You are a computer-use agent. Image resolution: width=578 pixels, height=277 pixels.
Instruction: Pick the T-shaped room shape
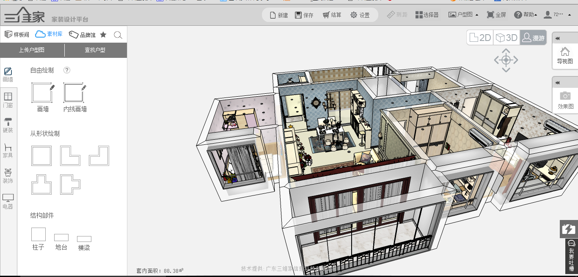[41, 185]
